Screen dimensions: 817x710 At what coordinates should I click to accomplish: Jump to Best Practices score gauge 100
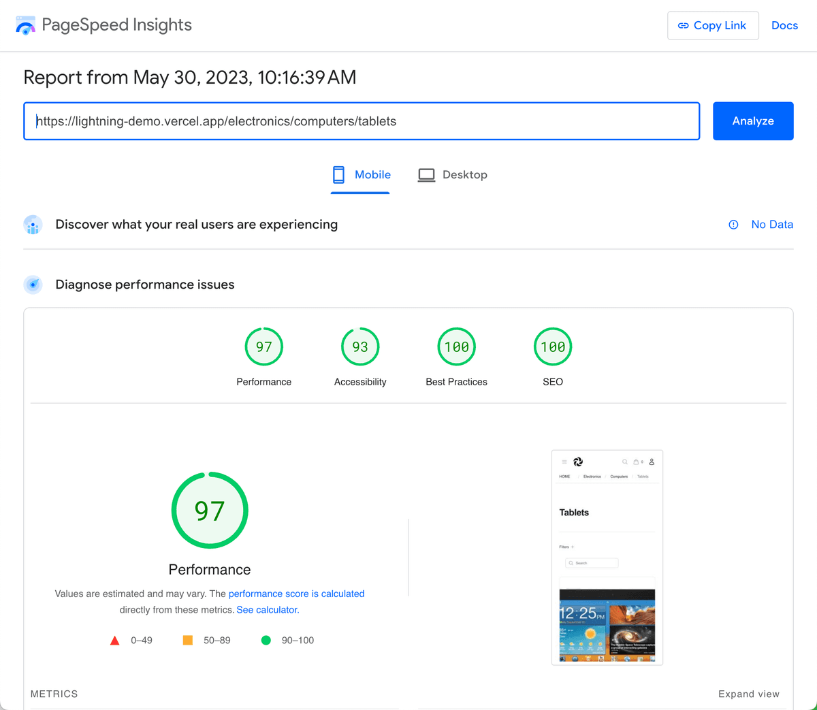pos(456,346)
